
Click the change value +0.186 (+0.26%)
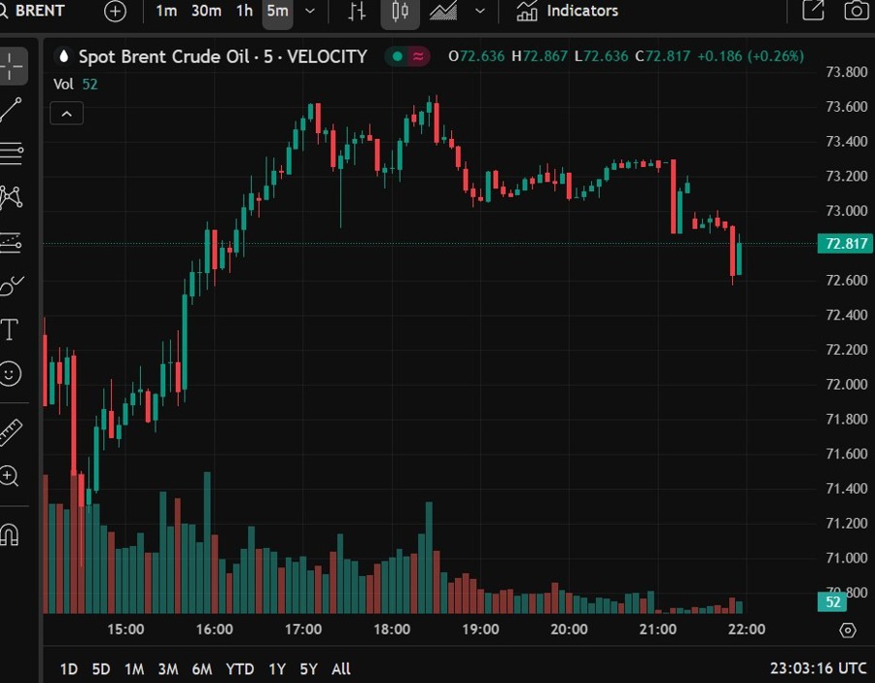tap(751, 56)
